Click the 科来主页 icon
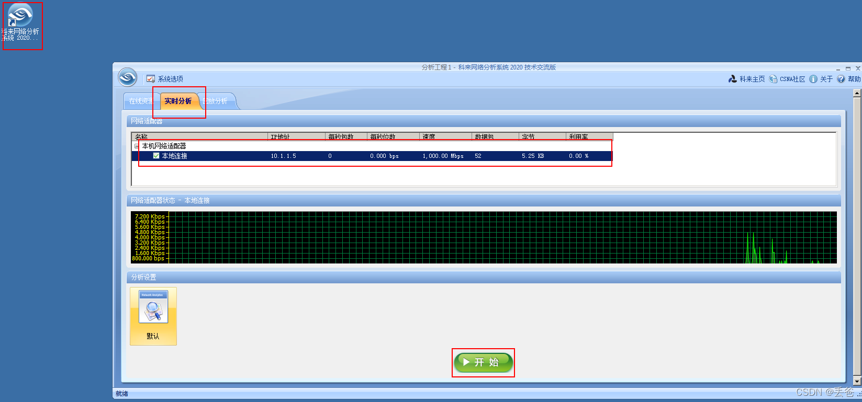Screen dimensions: 862x402 tap(733, 79)
